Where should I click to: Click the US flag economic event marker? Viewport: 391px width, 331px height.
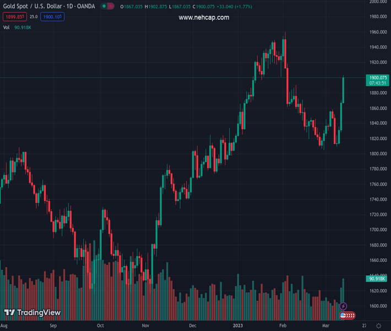343,316
